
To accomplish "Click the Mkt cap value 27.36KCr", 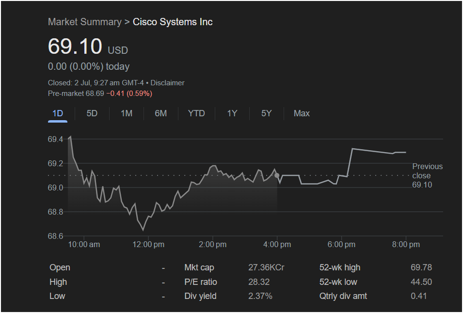I will tap(266, 267).
